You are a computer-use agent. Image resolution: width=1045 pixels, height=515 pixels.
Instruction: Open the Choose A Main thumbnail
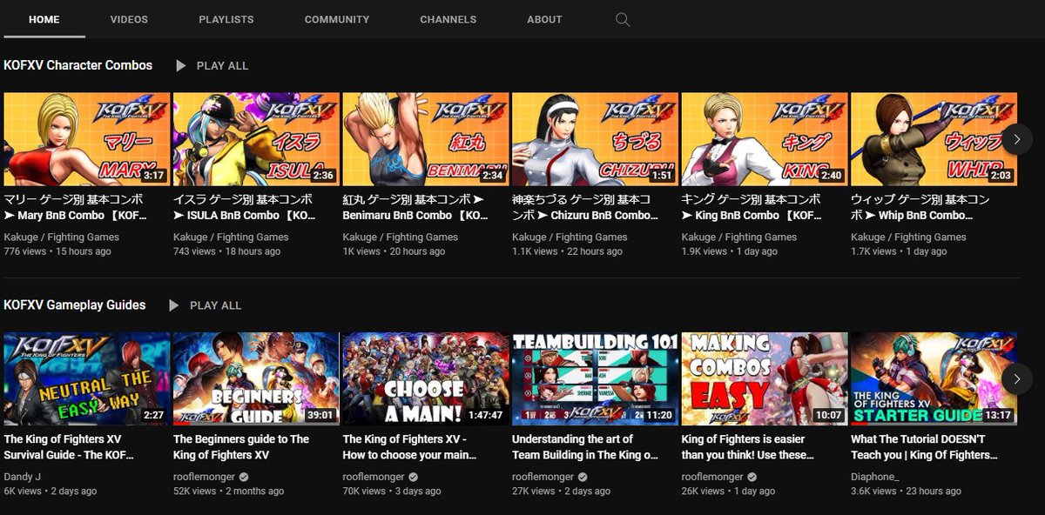pos(426,378)
